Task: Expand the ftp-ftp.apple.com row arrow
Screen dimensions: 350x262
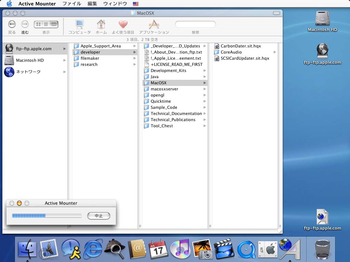Action: [65, 48]
